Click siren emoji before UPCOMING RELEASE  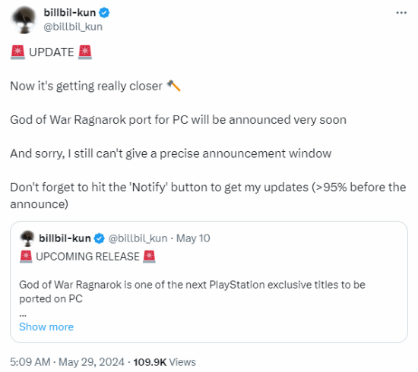(26, 257)
